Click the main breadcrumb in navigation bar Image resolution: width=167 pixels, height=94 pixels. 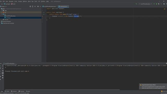pos(13,4)
